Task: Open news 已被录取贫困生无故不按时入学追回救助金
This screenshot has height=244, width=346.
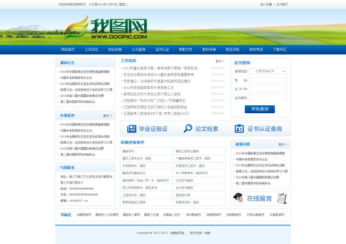Action: point(155,107)
